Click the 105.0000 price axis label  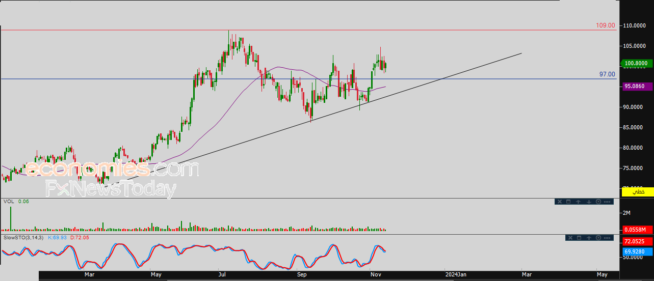[634, 46]
